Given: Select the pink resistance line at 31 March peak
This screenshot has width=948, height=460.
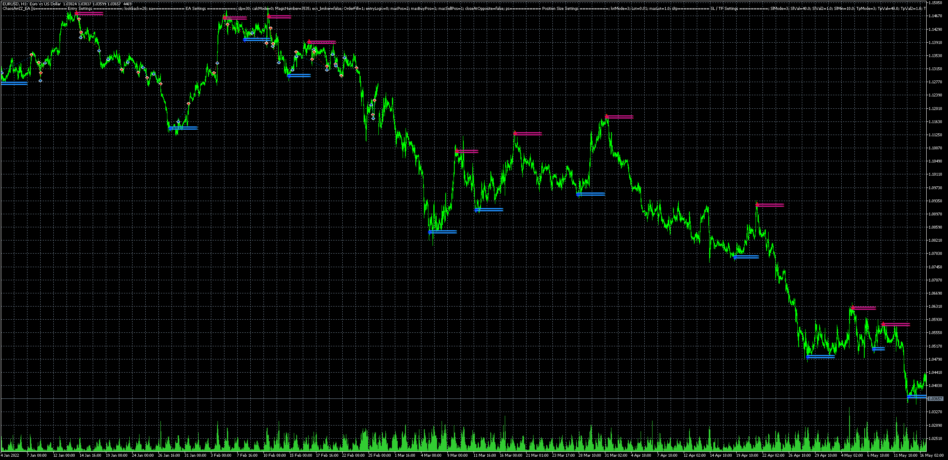Looking at the screenshot, I should pos(619,117).
